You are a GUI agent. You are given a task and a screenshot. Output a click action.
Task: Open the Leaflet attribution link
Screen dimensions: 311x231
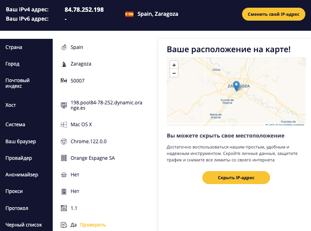[271, 125]
